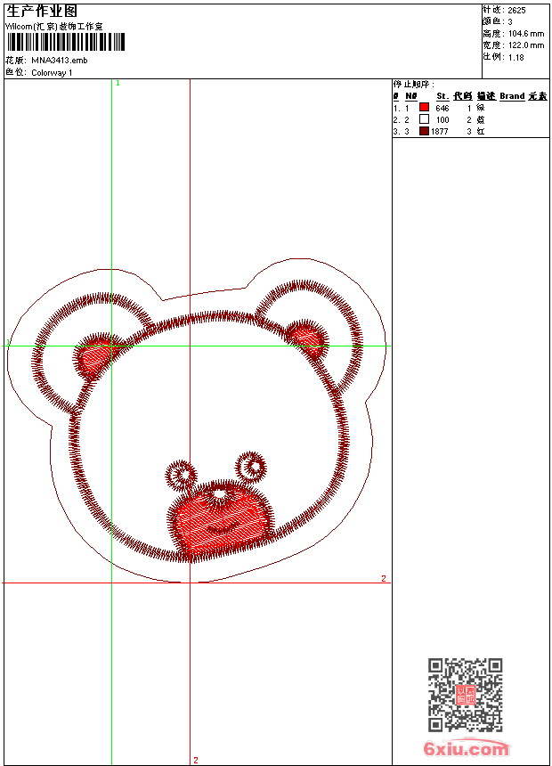
Task: Click the bear's left eye
Action: [x=182, y=475]
